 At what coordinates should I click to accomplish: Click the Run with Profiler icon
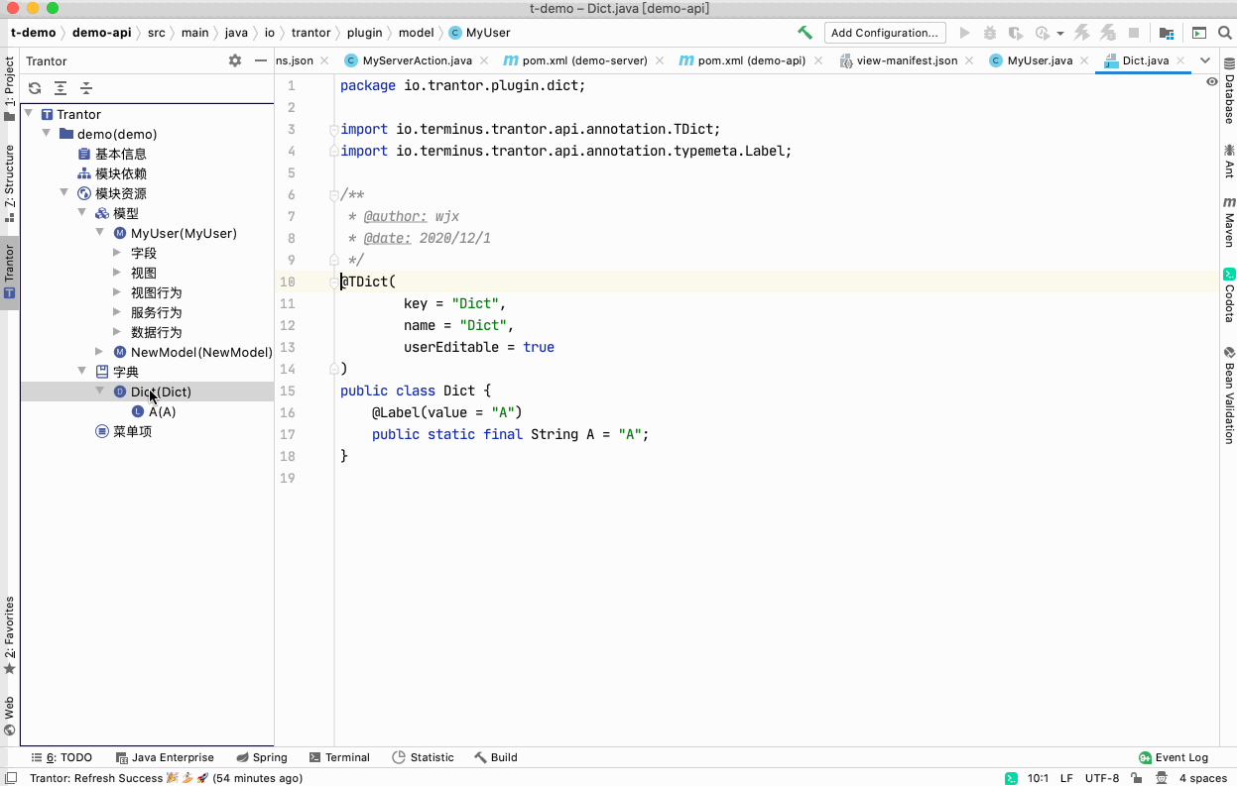1042,33
